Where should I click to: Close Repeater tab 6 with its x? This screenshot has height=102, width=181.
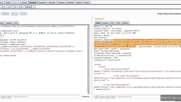coord(24,7)
